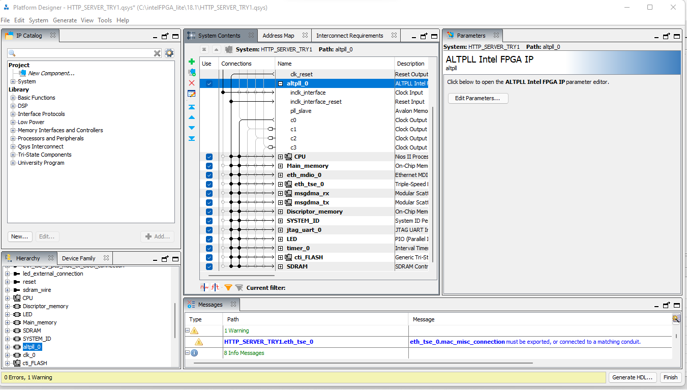Close the System Contents tab with its X
687x390 pixels.
(x=251, y=36)
